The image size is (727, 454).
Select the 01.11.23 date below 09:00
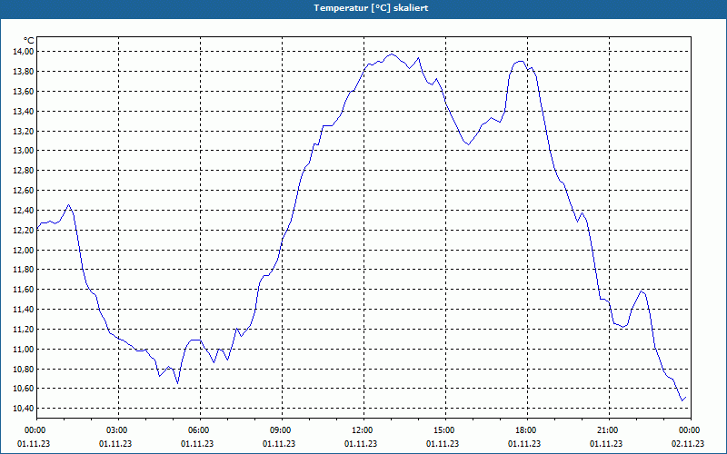tap(279, 444)
